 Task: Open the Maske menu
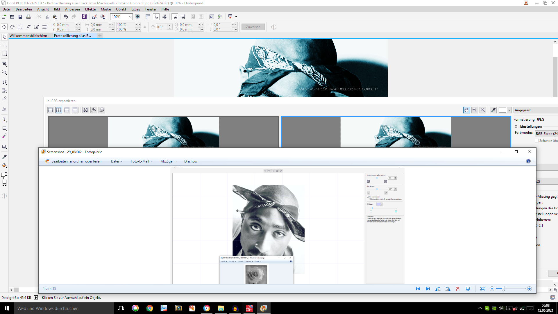coord(106,9)
